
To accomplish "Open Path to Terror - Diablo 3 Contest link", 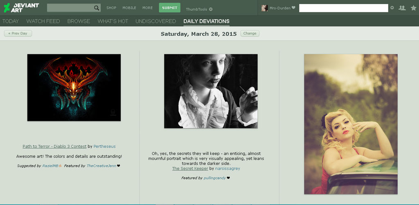I will 54,146.
